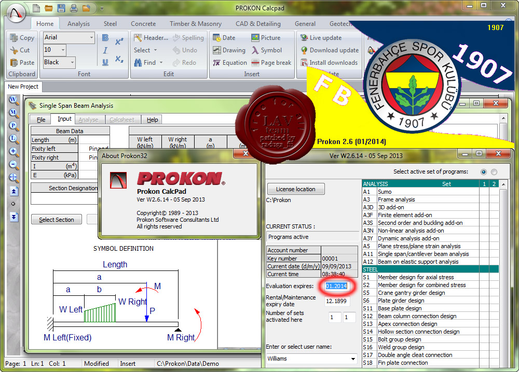The width and height of the screenshot is (519, 372).
Task: Click the W magnifier icon in left sidebar
Action: click(13, 100)
